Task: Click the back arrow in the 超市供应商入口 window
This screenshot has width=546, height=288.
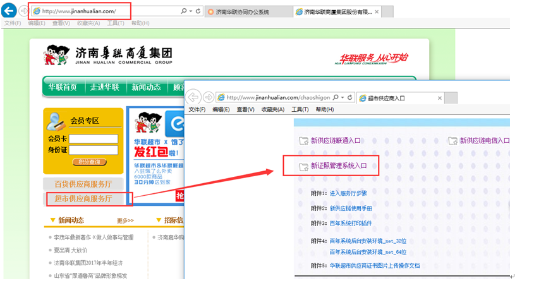Action: tap(193, 97)
